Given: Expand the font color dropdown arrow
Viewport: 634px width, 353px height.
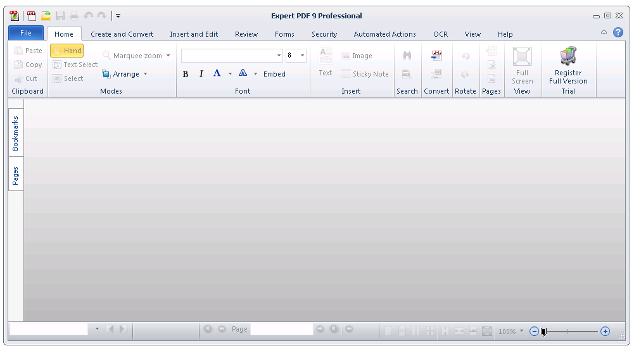Looking at the screenshot, I should coord(230,74).
